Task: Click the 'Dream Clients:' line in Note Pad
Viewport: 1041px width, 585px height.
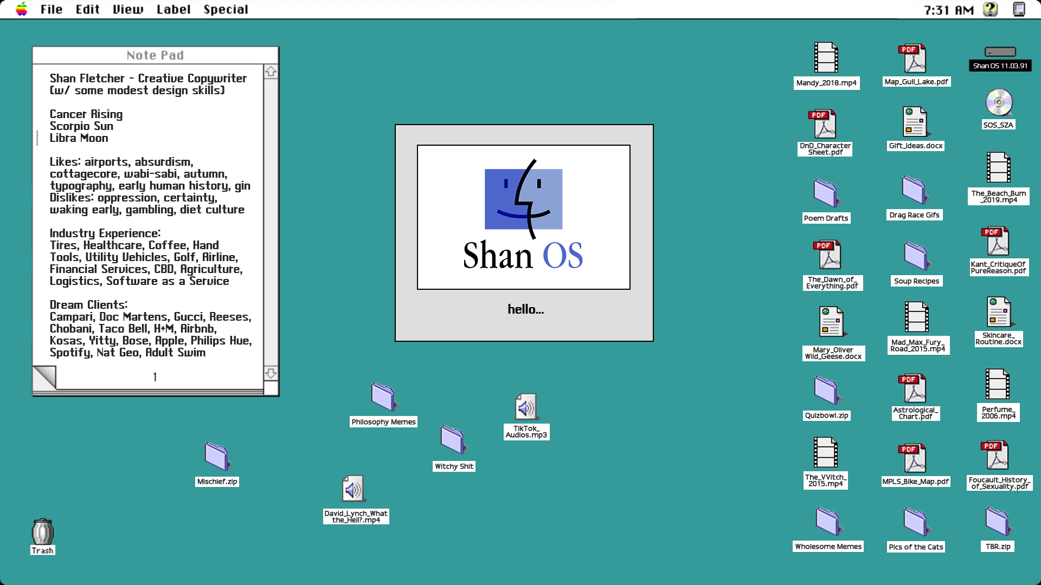Action: [x=89, y=304]
